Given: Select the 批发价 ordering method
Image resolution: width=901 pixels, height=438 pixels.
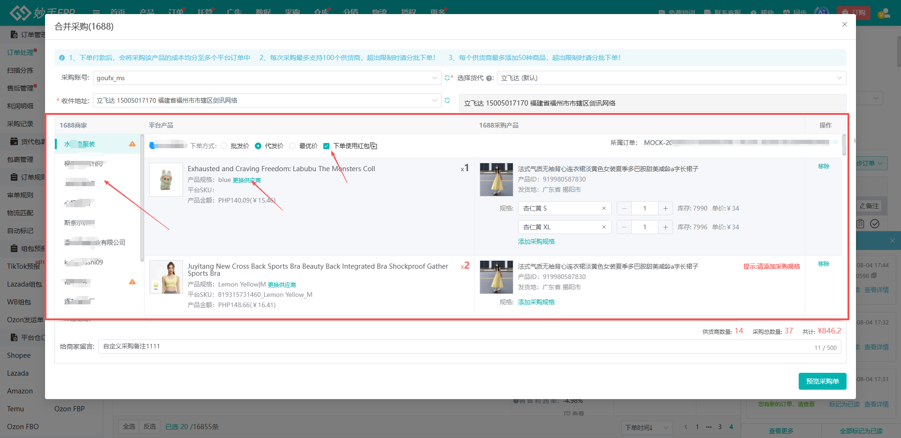Looking at the screenshot, I should click(224, 146).
